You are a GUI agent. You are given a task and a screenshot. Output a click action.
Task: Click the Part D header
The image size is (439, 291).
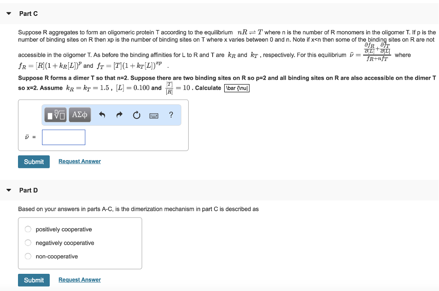coord(28,190)
